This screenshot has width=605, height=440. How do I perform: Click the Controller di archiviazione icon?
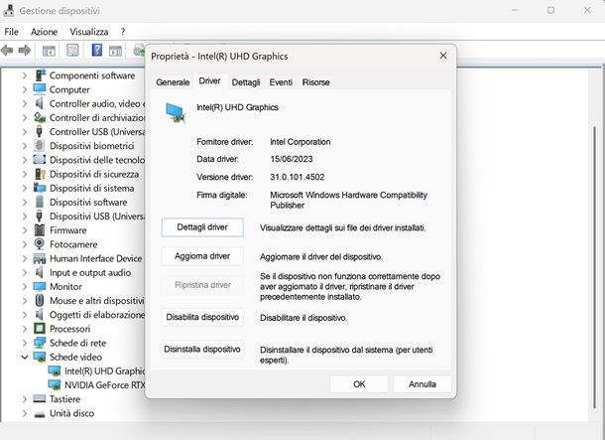click(40, 117)
